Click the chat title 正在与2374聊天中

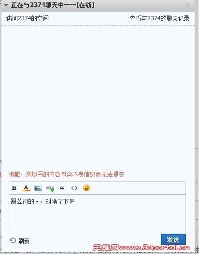(x=43, y=5)
